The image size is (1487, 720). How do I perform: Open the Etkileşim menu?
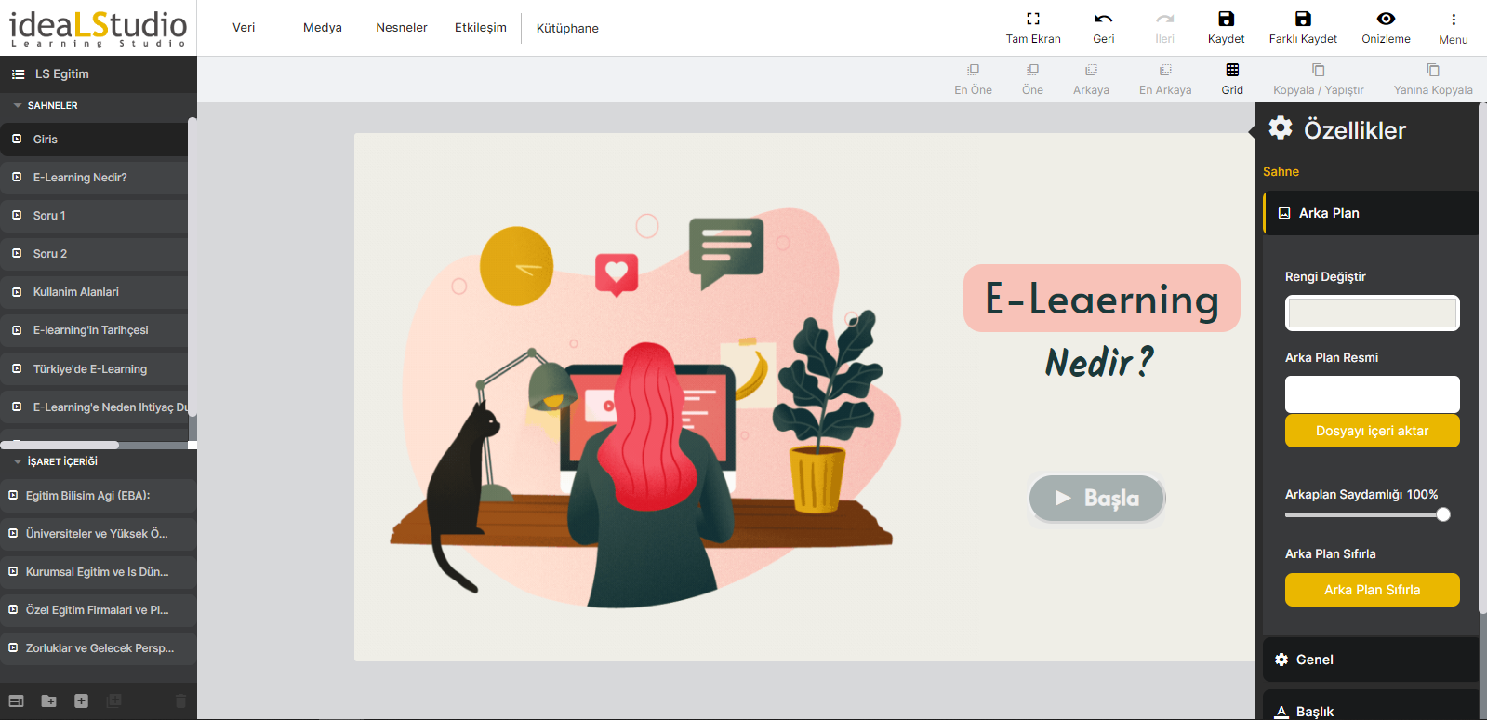pyautogui.click(x=480, y=28)
